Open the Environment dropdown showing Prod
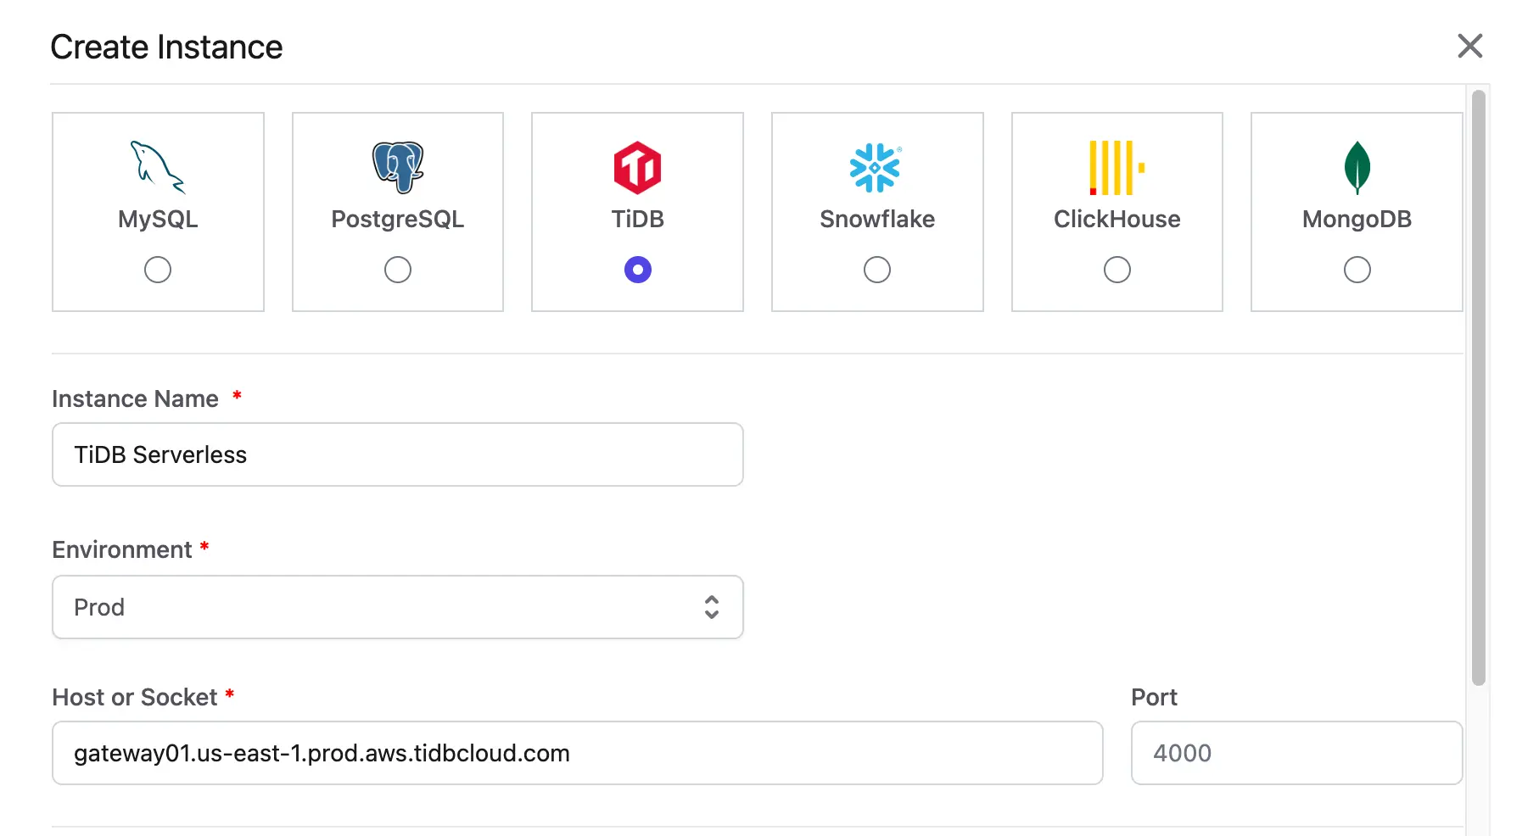The height and width of the screenshot is (836, 1539). [397, 607]
